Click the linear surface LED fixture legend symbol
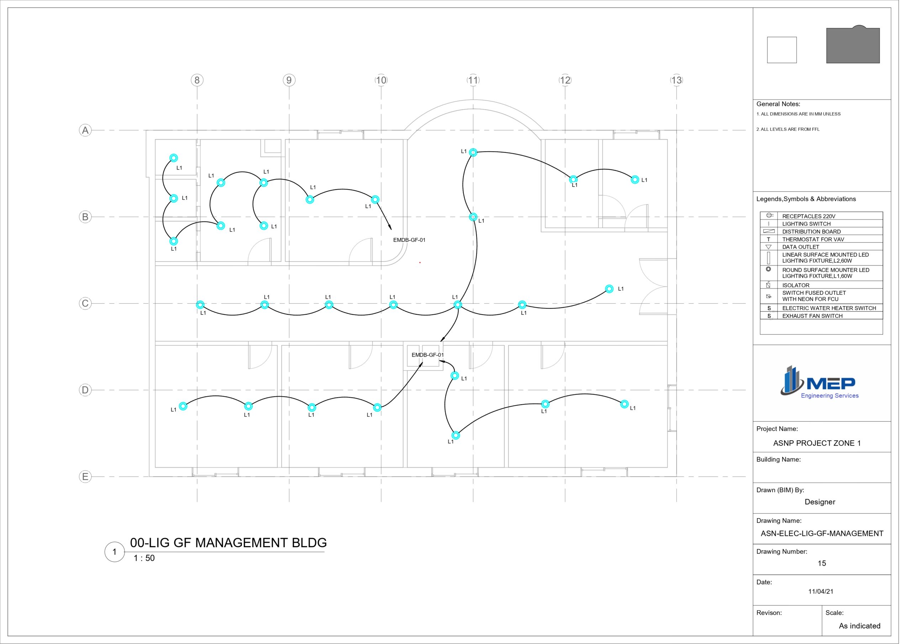 click(x=769, y=258)
